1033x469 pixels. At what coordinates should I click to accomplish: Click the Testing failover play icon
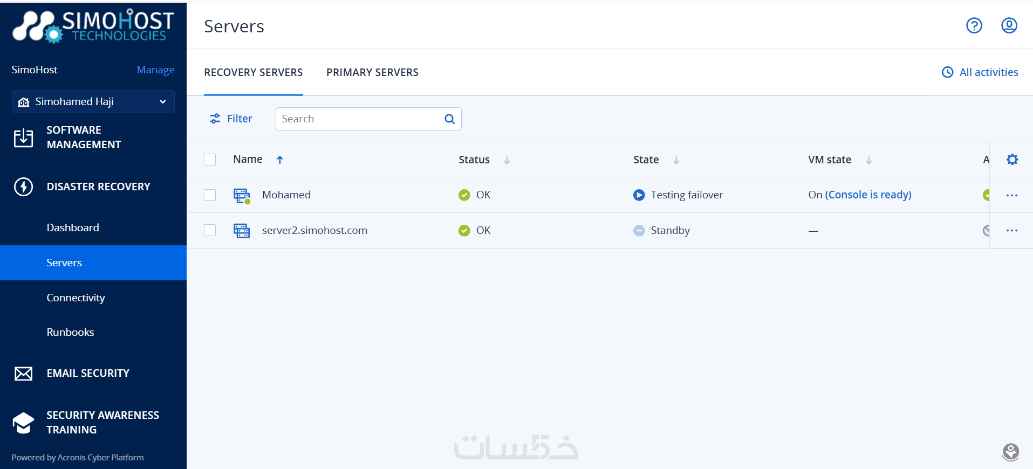639,195
